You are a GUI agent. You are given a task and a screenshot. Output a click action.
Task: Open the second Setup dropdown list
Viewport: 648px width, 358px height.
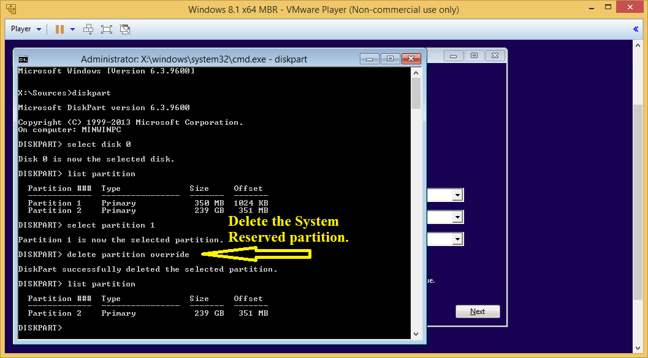457,217
